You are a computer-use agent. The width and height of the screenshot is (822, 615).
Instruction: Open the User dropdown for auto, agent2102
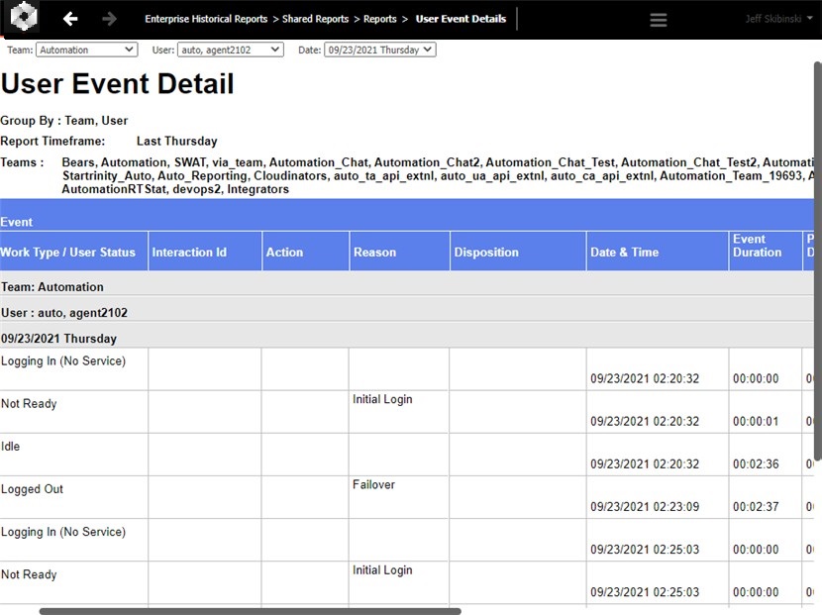pyautogui.click(x=230, y=48)
